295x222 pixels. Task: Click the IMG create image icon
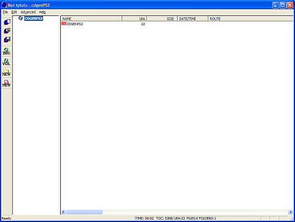coord(6,51)
